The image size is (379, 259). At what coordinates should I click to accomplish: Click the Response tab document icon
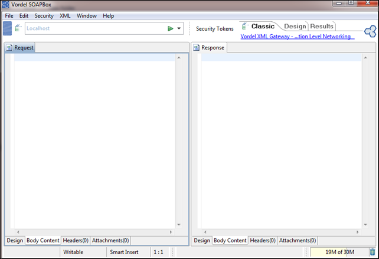click(x=196, y=48)
